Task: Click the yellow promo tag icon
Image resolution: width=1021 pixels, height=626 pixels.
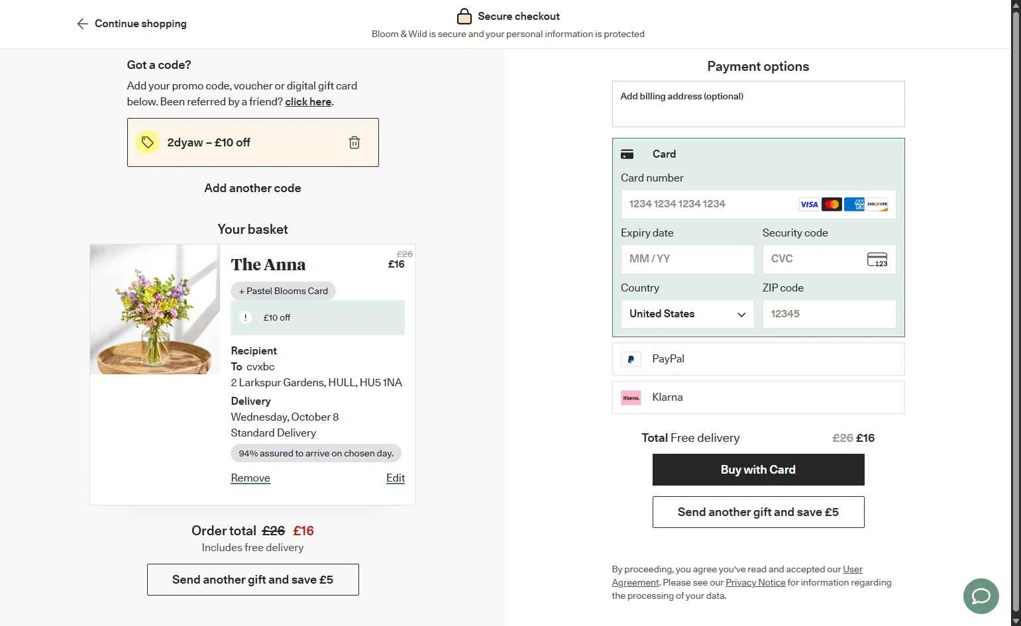Action: coord(148,142)
